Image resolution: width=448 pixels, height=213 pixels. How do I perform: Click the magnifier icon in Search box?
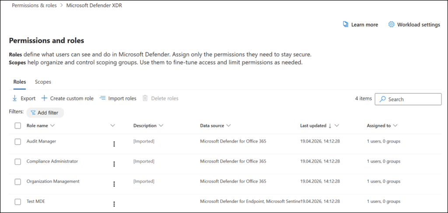click(382, 99)
